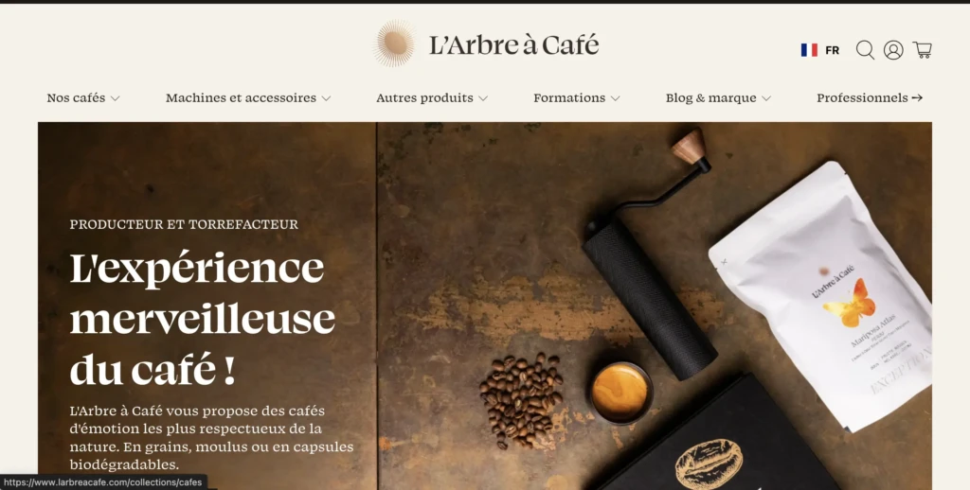Expand the Nos cafés chevron
Screen dimensions: 970x490
tap(115, 98)
